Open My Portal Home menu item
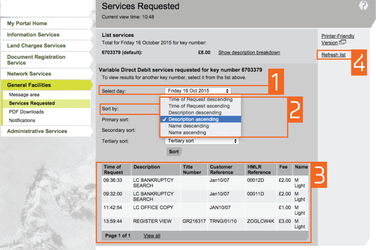The width and height of the screenshot is (376, 250). pyautogui.click(x=27, y=23)
